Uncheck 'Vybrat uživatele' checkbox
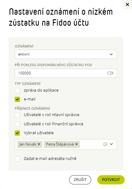Viewport: 132px width, 189px height. pyautogui.click(x=17, y=133)
